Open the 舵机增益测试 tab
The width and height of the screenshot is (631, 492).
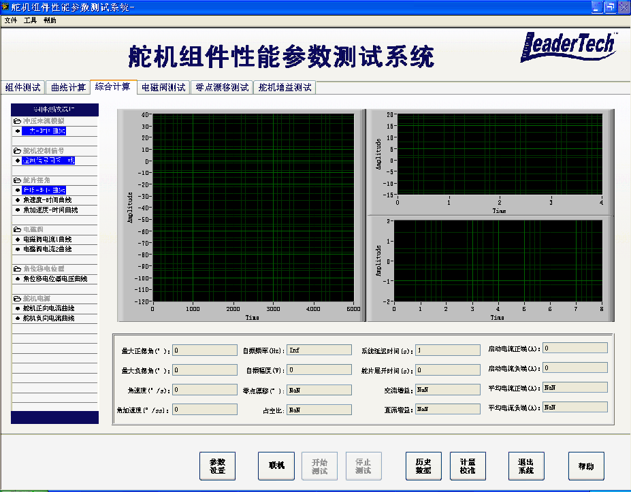point(285,88)
